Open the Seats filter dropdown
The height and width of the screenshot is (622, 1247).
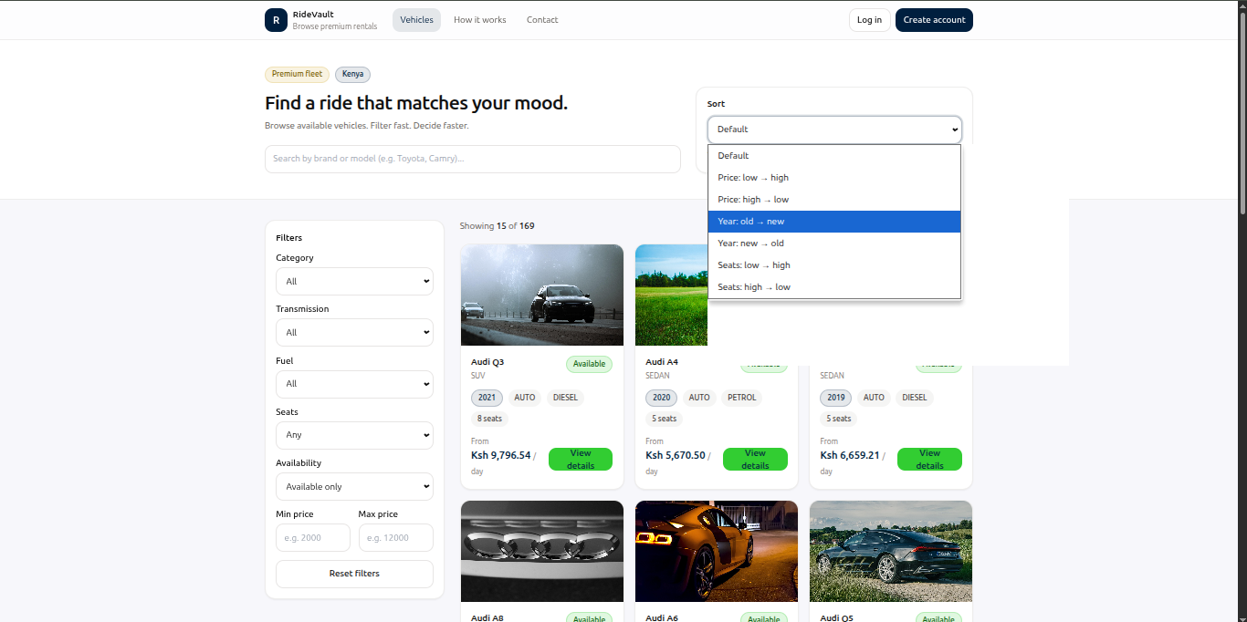pos(354,435)
